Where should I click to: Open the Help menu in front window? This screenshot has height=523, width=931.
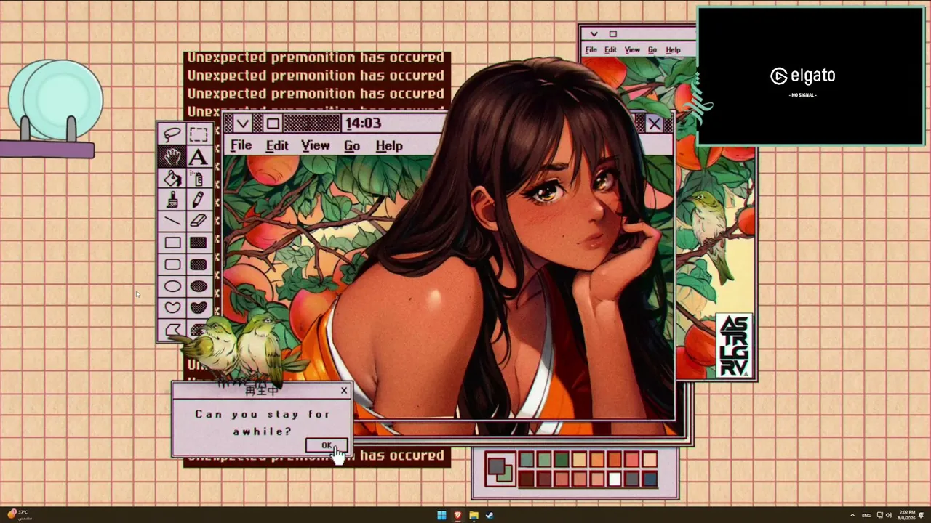coord(389,146)
